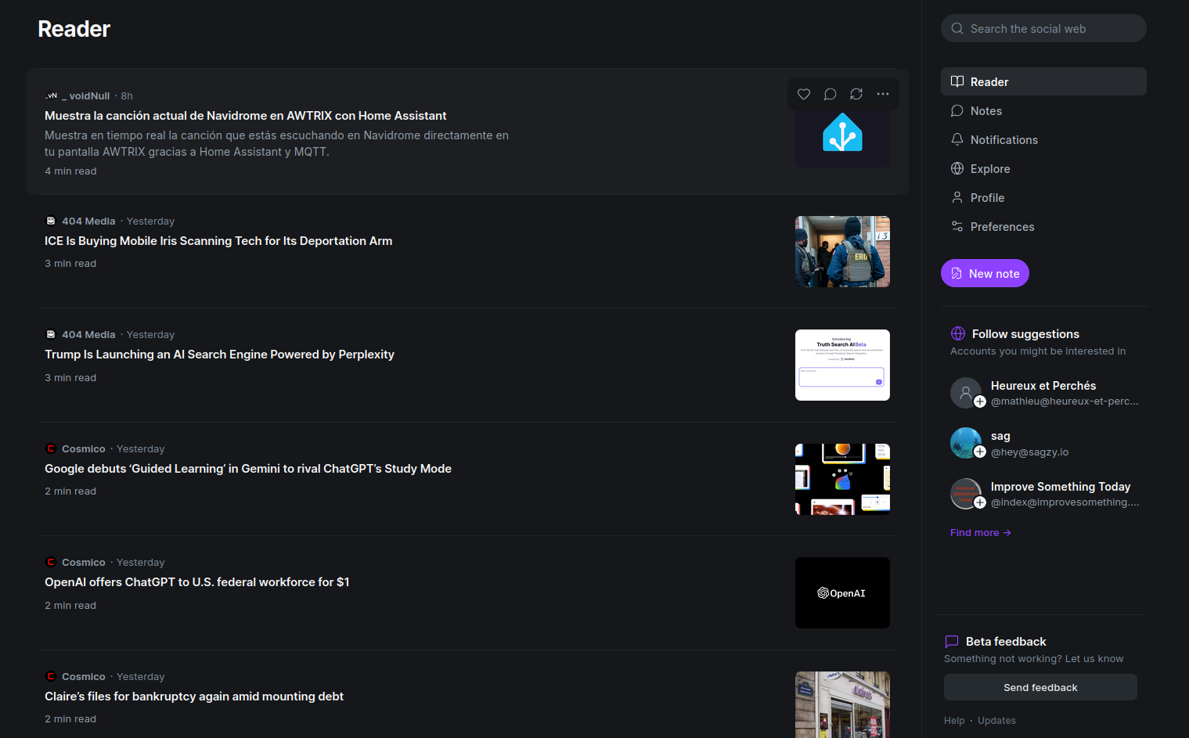1189x738 pixels.
Task: Click the ICE agents photo thumbnail
Action: [842, 251]
